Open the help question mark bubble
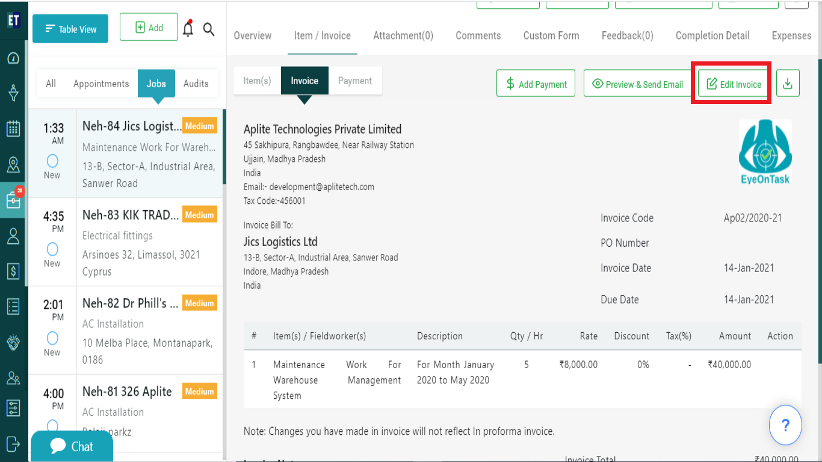Viewport: 822px width, 462px height. click(x=785, y=425)
